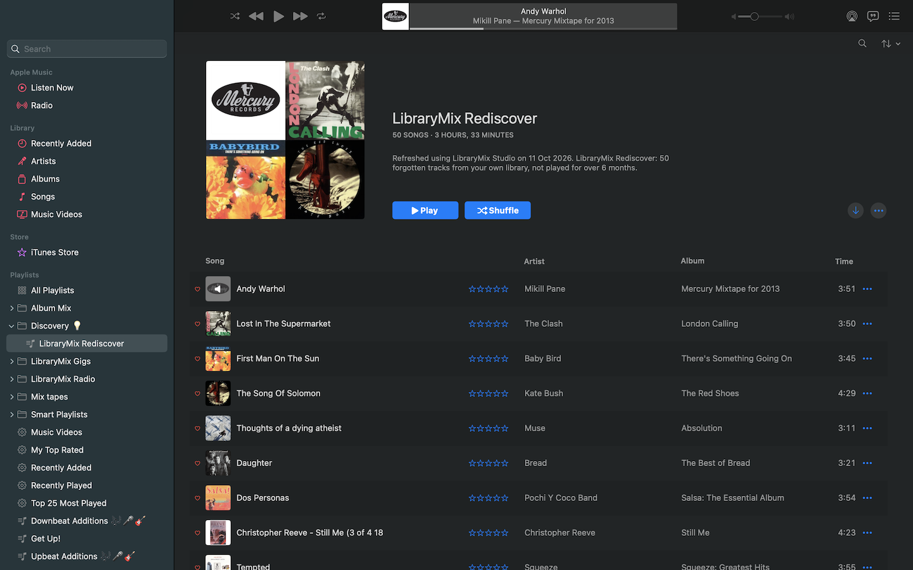
Task: Open the Up Next queue list icon
Action: [x=894, y=16]
